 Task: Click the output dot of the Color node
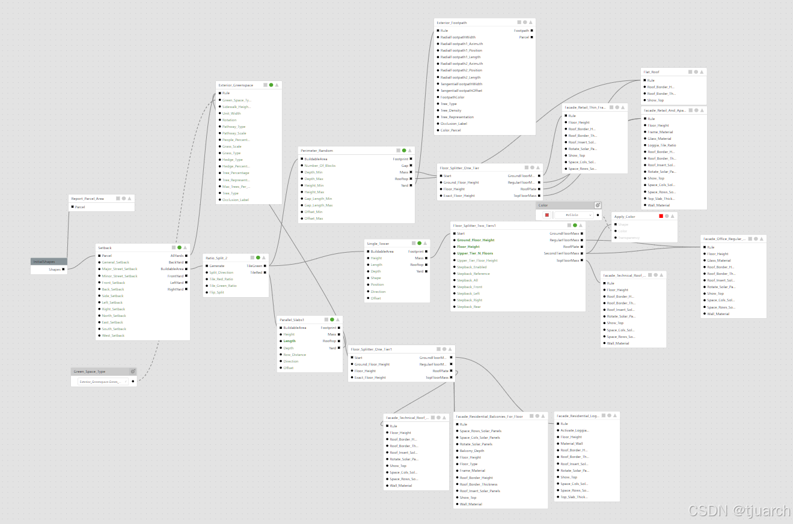(598, 215)
